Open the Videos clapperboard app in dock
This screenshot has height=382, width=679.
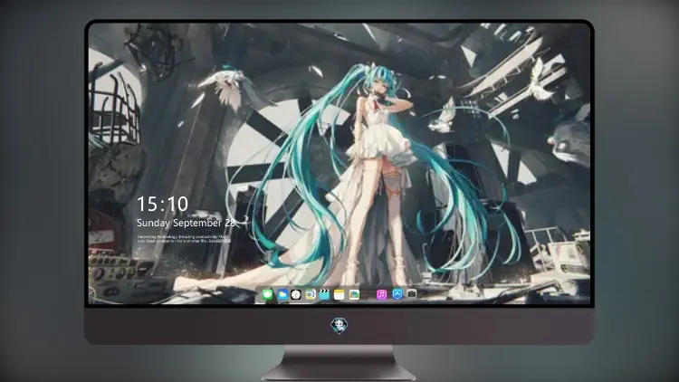[324, 294]
